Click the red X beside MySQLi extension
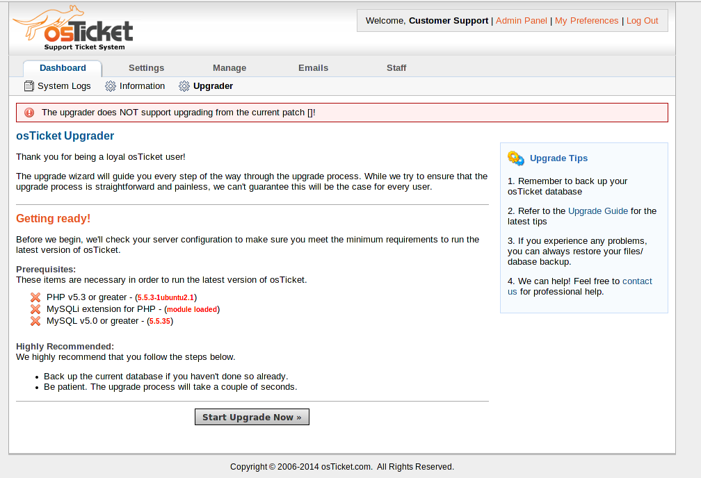Viewport: 701px width, 478px height. coord(35,309)
